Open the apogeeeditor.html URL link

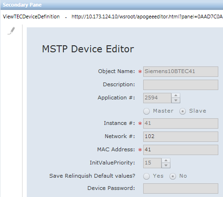(147, 16)
